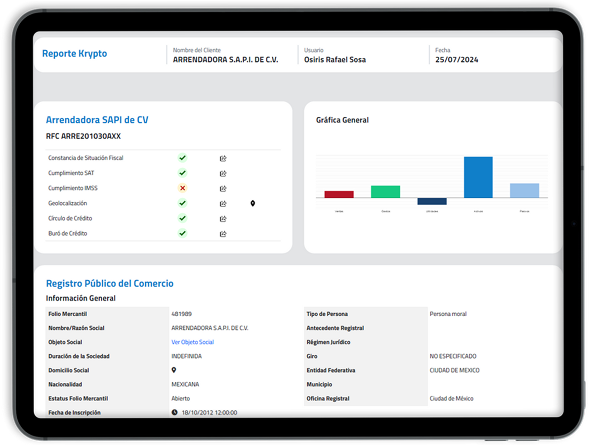Click the Cumplimiento IMSS share icon
590x446 pixels.
click(x=223, y=188)
